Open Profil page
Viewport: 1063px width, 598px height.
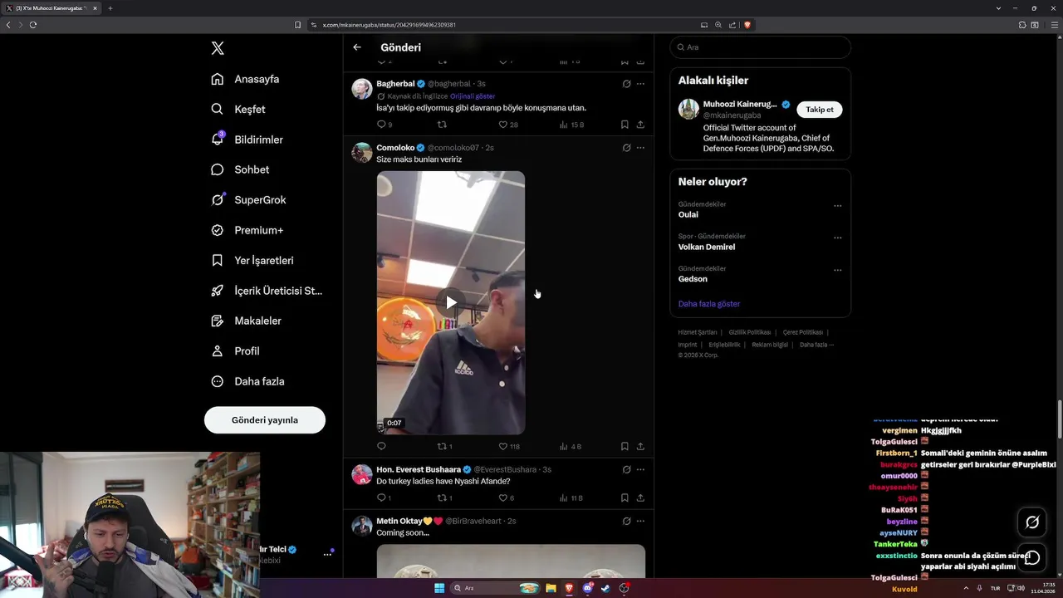pos(235,350)
